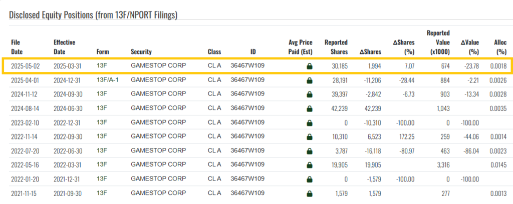The image size is (513, 204).
Task: Open the 13F form link filed 2025-05-02
Action: pos(102,65)
